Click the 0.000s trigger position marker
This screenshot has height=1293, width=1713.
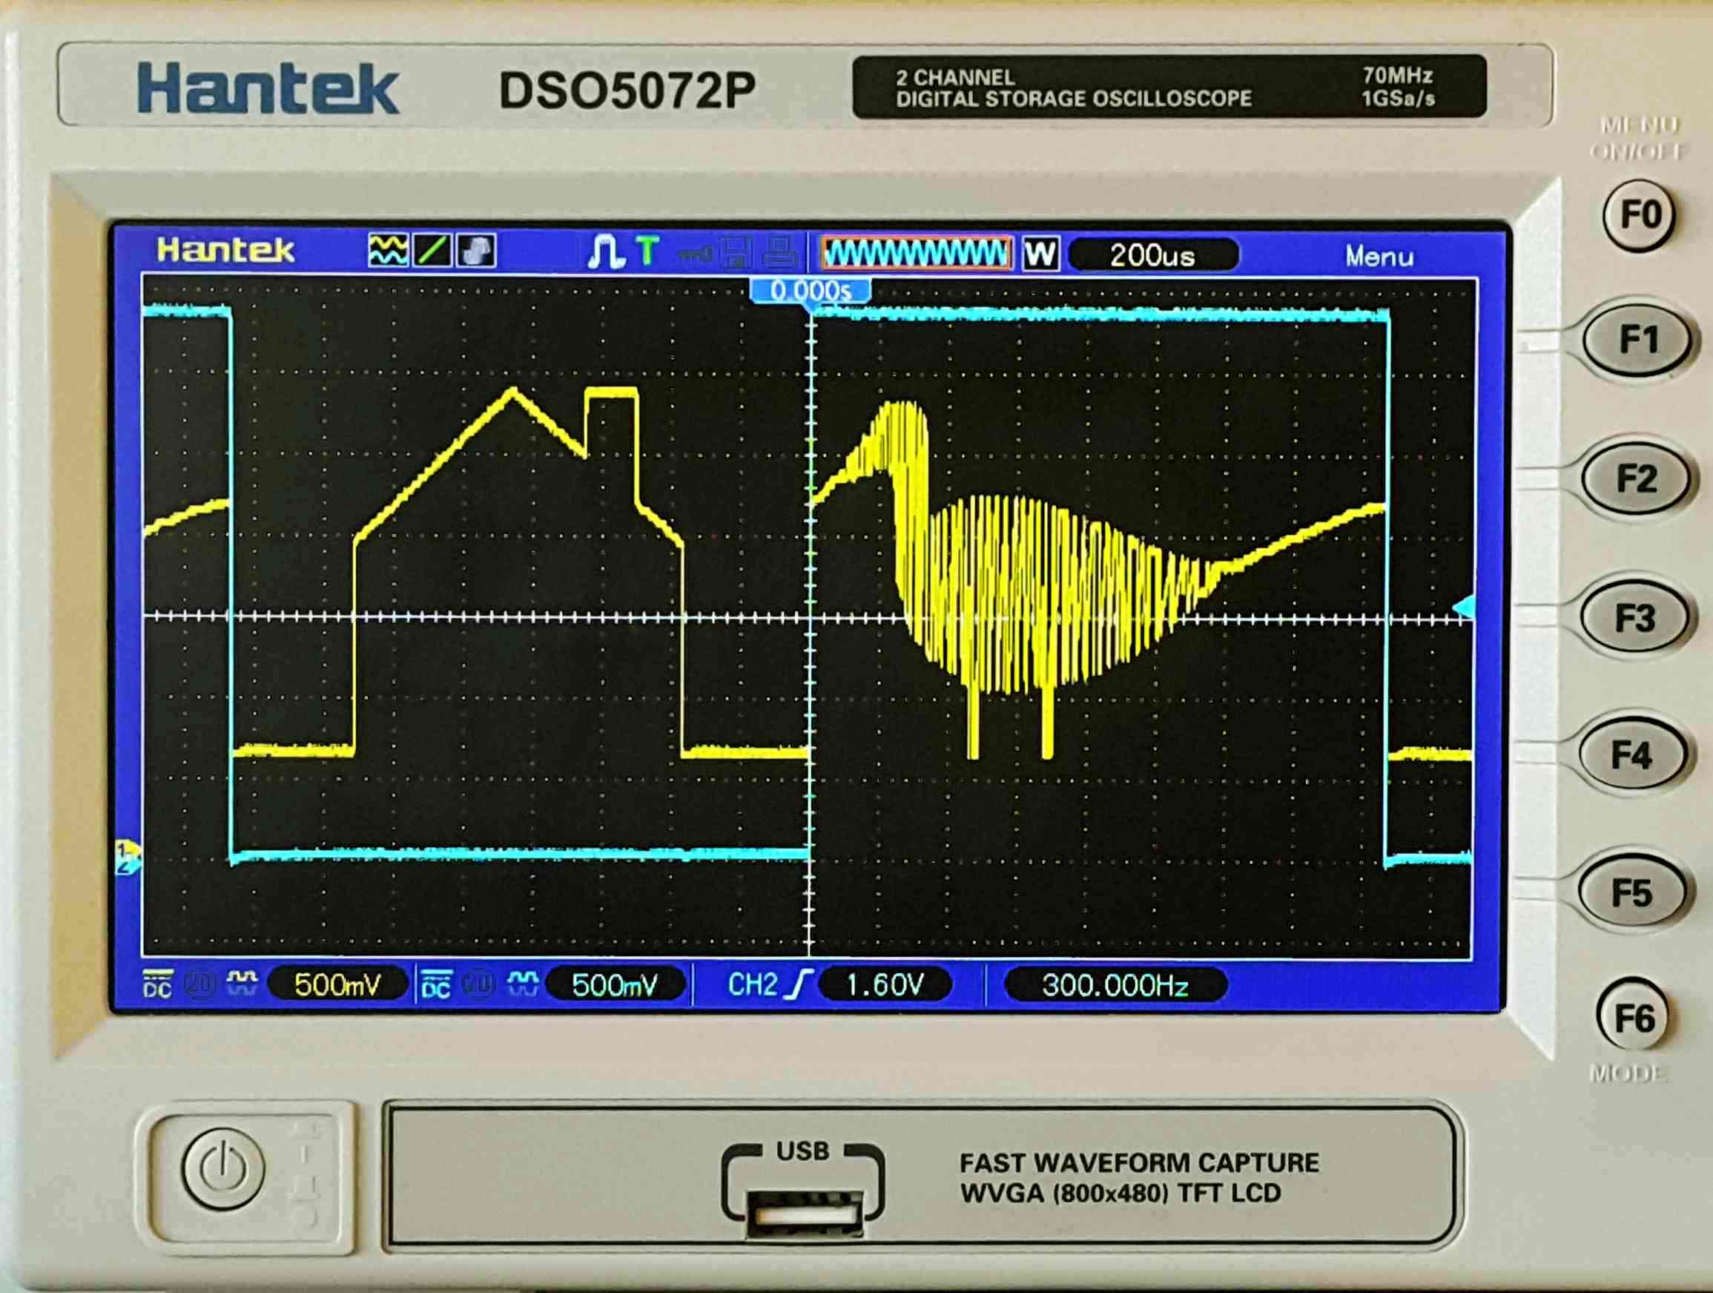point(810,291)
